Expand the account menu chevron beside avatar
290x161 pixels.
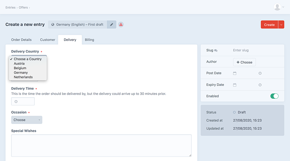pos(283,7)
